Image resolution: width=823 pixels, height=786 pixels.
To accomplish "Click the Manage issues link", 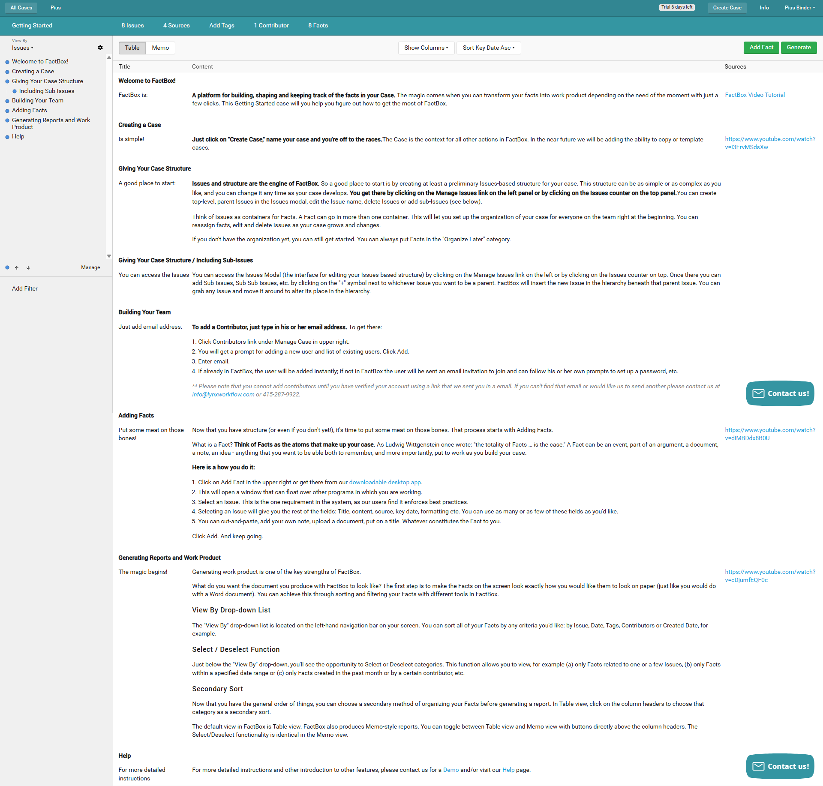I will [90, 267].
